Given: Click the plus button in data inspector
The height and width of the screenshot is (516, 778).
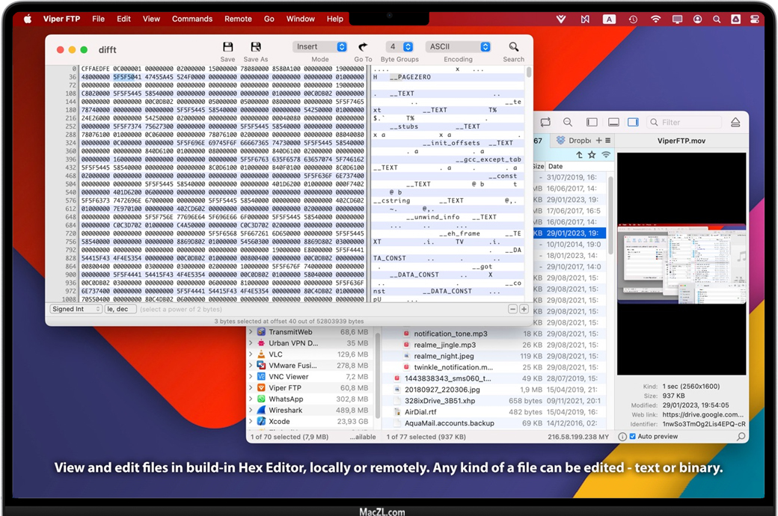Looking at the screenshot, I should coord(524,309).
